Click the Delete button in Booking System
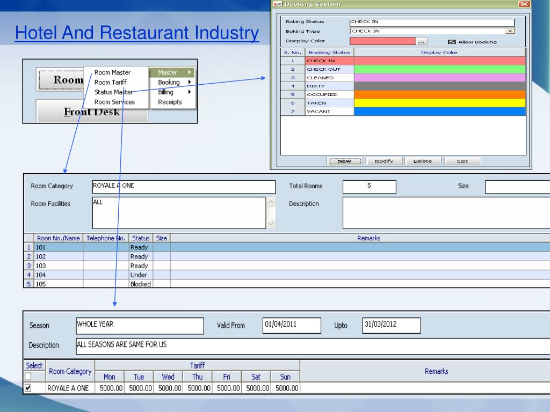The image size is (550, 412). [x=422, y=161]
